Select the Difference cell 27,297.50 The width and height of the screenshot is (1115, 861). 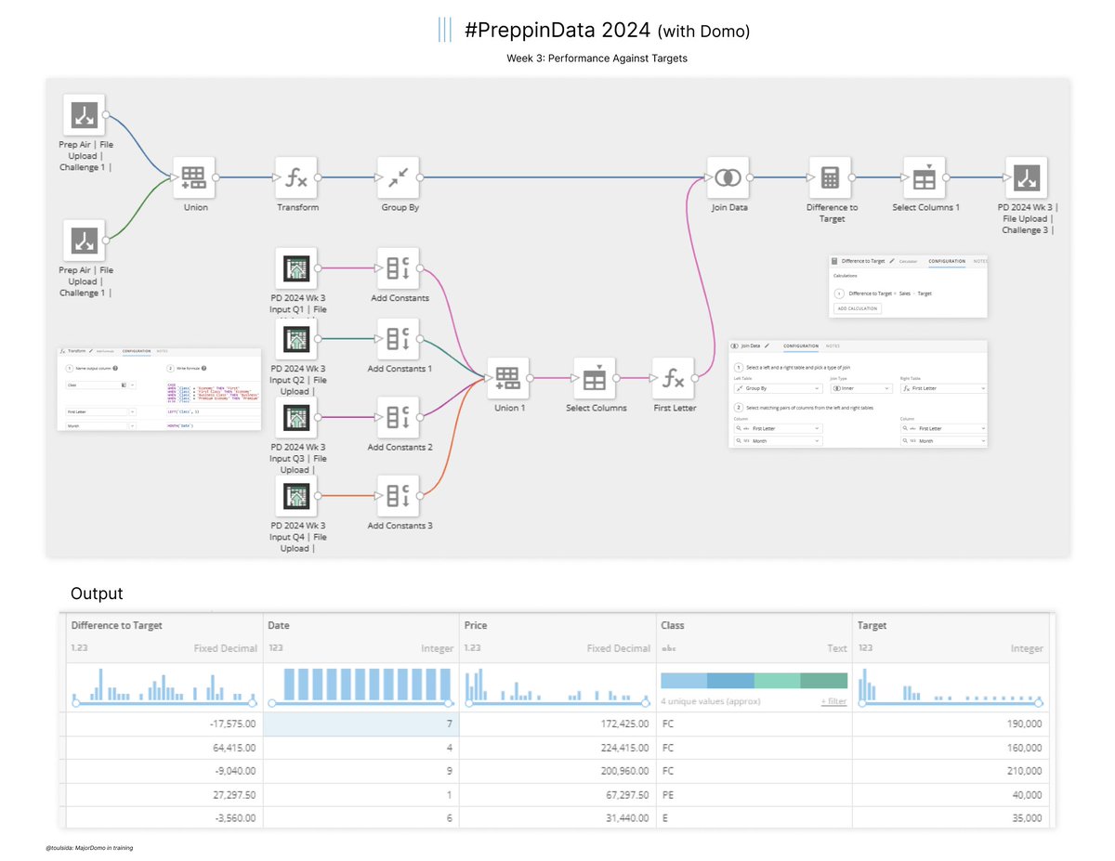pyautogui.click(x=163, y=795)
